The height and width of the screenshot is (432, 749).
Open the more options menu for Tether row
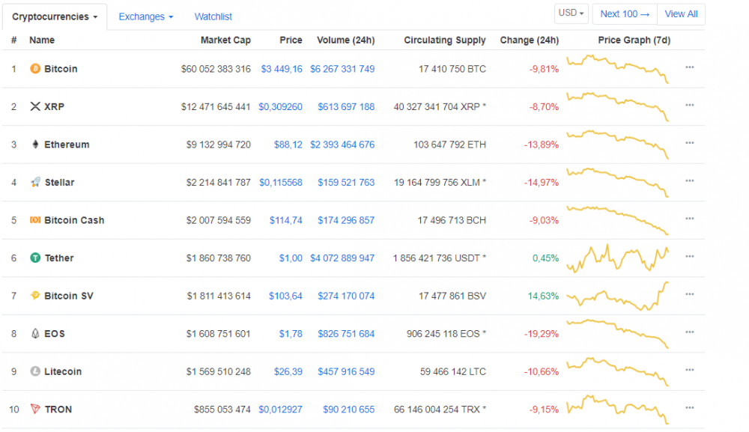[x=689, y=256]
